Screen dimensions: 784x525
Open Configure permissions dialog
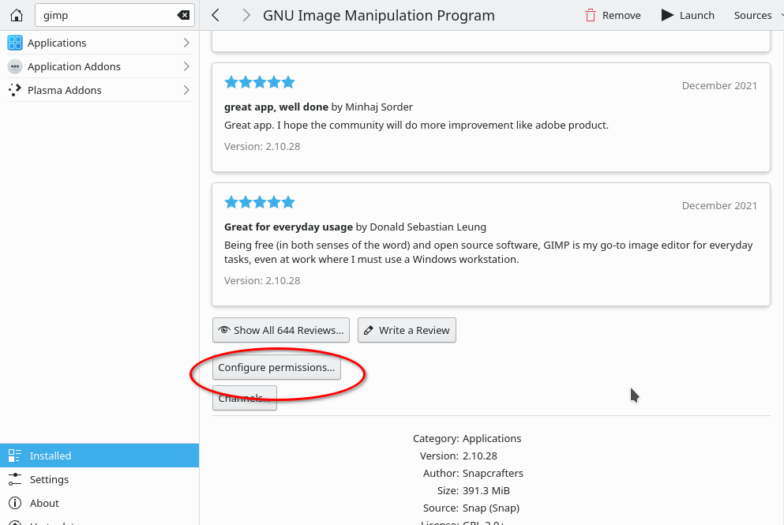point(276,367)
